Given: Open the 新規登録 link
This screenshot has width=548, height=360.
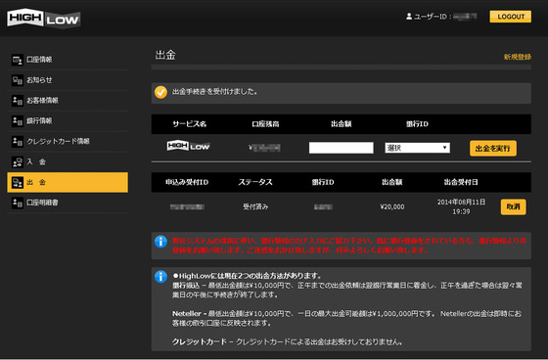Looking at the screenshot, I should click(x=518, y=57).
